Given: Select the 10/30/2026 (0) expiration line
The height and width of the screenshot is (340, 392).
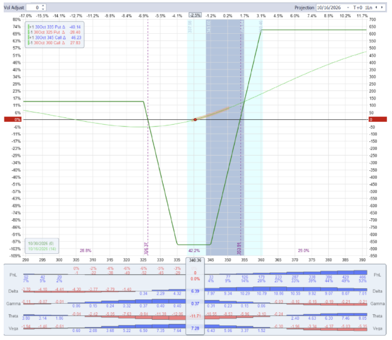Looking at the screenshot, I should pyautogui.click(x=41, y=243).
